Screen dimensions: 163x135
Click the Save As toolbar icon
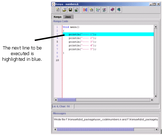77,10
